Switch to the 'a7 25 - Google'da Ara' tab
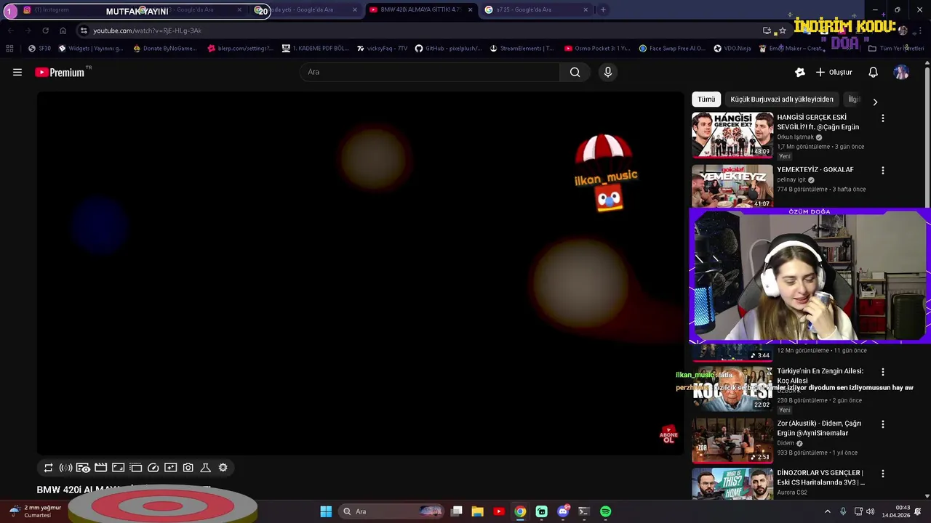 coord(537,9)
